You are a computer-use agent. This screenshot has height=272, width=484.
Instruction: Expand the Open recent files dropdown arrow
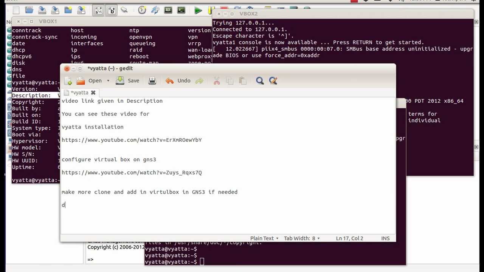click(x=108, y=81)
